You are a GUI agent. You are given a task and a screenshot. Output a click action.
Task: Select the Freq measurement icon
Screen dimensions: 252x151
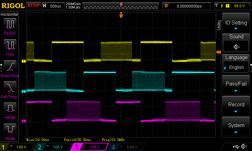click(10, 45)
